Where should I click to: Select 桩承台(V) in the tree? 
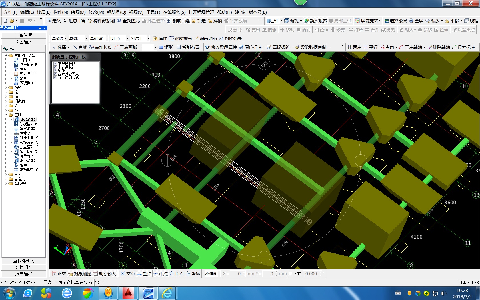pos(27,156)
